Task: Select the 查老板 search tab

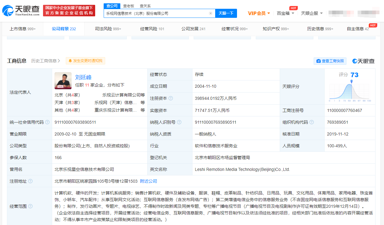Action: click(129, 6)
